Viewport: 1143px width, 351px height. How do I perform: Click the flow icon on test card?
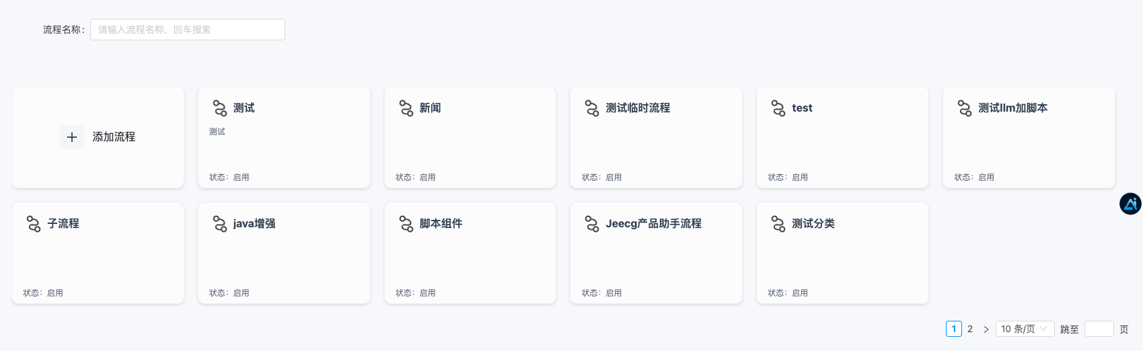[x=778, y=108]
